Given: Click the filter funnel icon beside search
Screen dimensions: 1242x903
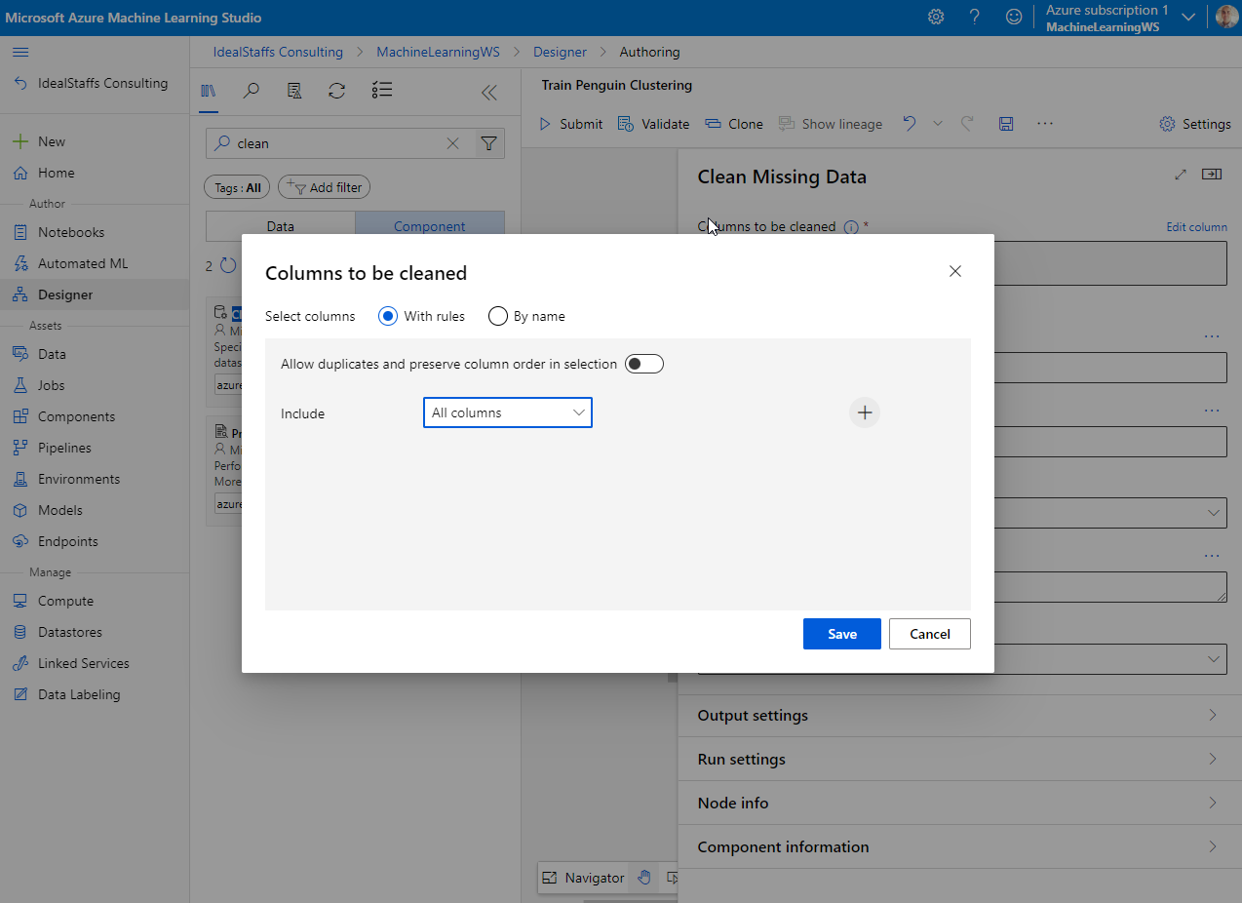Looking at the screenshot, I should pos(489,143).
